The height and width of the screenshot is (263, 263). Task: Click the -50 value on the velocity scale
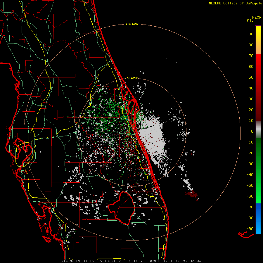pos(250,186)
